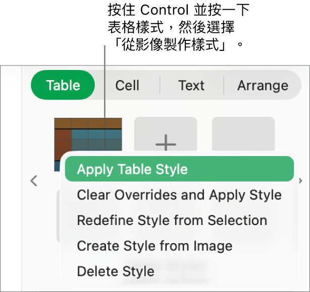This screenshot has height=292, width=310.
Task: Select the Arrange tab
Action: [x=263, y=85]
